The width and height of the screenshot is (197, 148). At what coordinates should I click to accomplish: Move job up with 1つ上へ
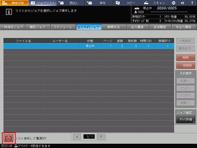(186, 88)
